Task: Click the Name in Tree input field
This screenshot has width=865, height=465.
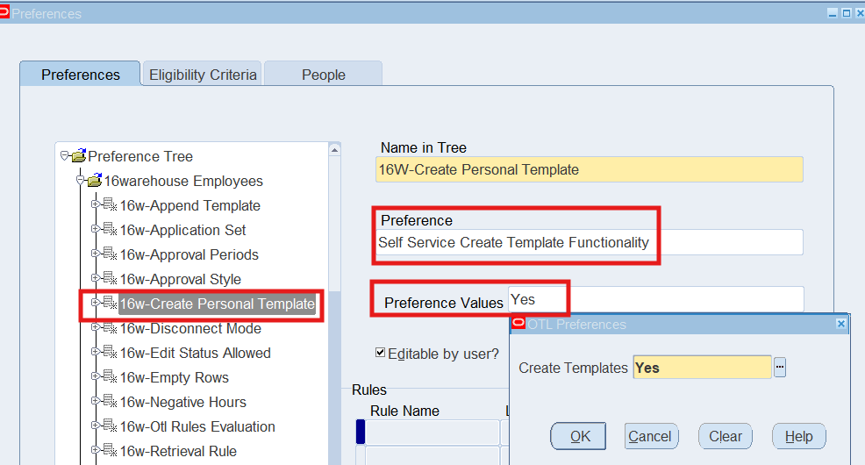Action: click(589, 169)
